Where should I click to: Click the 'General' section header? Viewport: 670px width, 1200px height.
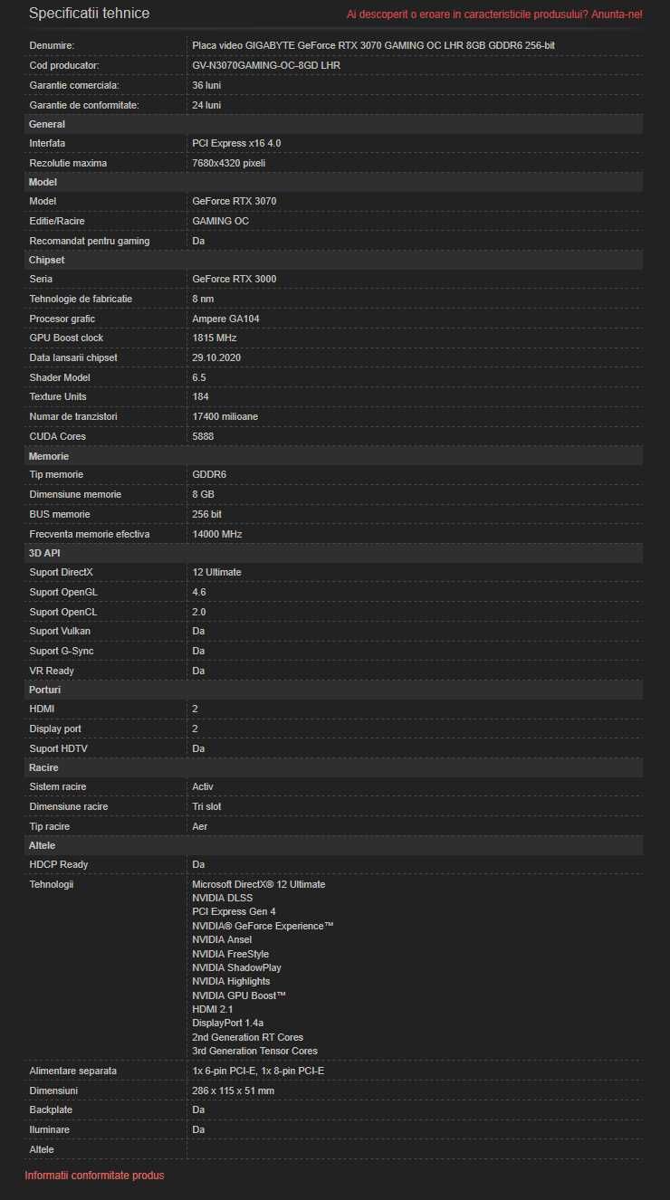coord(333,124)
